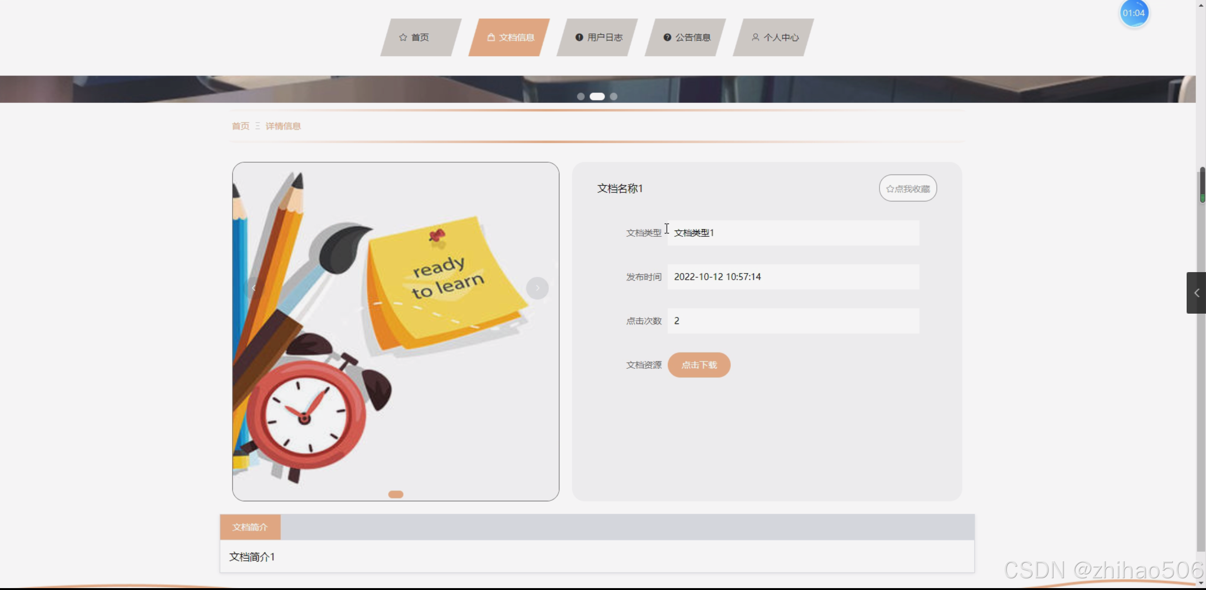Click the 点击次数 value field

coord(793,321)
